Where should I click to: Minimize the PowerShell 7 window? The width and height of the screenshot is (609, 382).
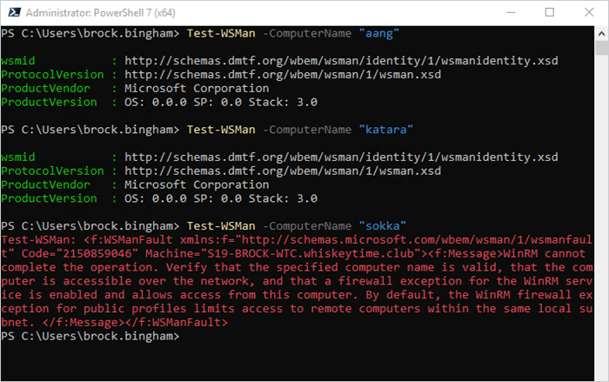coord(511,13)
